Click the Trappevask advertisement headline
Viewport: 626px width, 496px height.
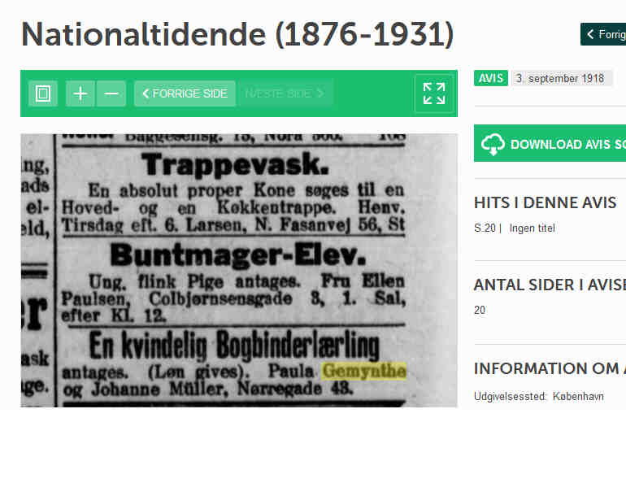pyautogui.click(x=235, y=164)
